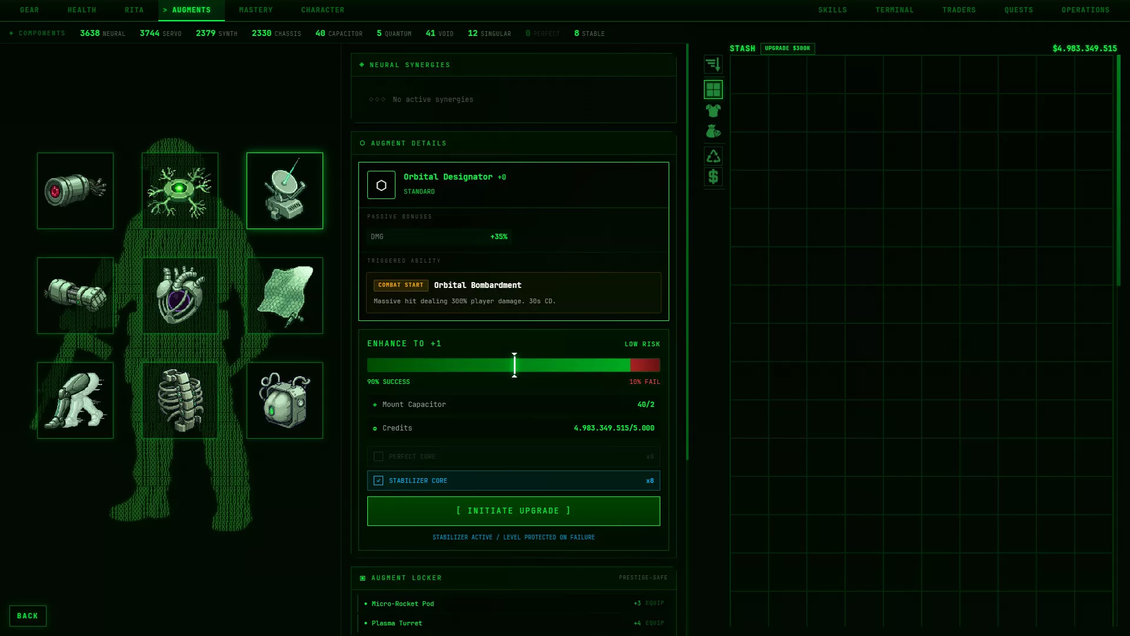This screenshot has height=636, width=1130.
Task: Click the Orbital Bombardment ability card
Action: pyautogui.click(x=514, y=293)
